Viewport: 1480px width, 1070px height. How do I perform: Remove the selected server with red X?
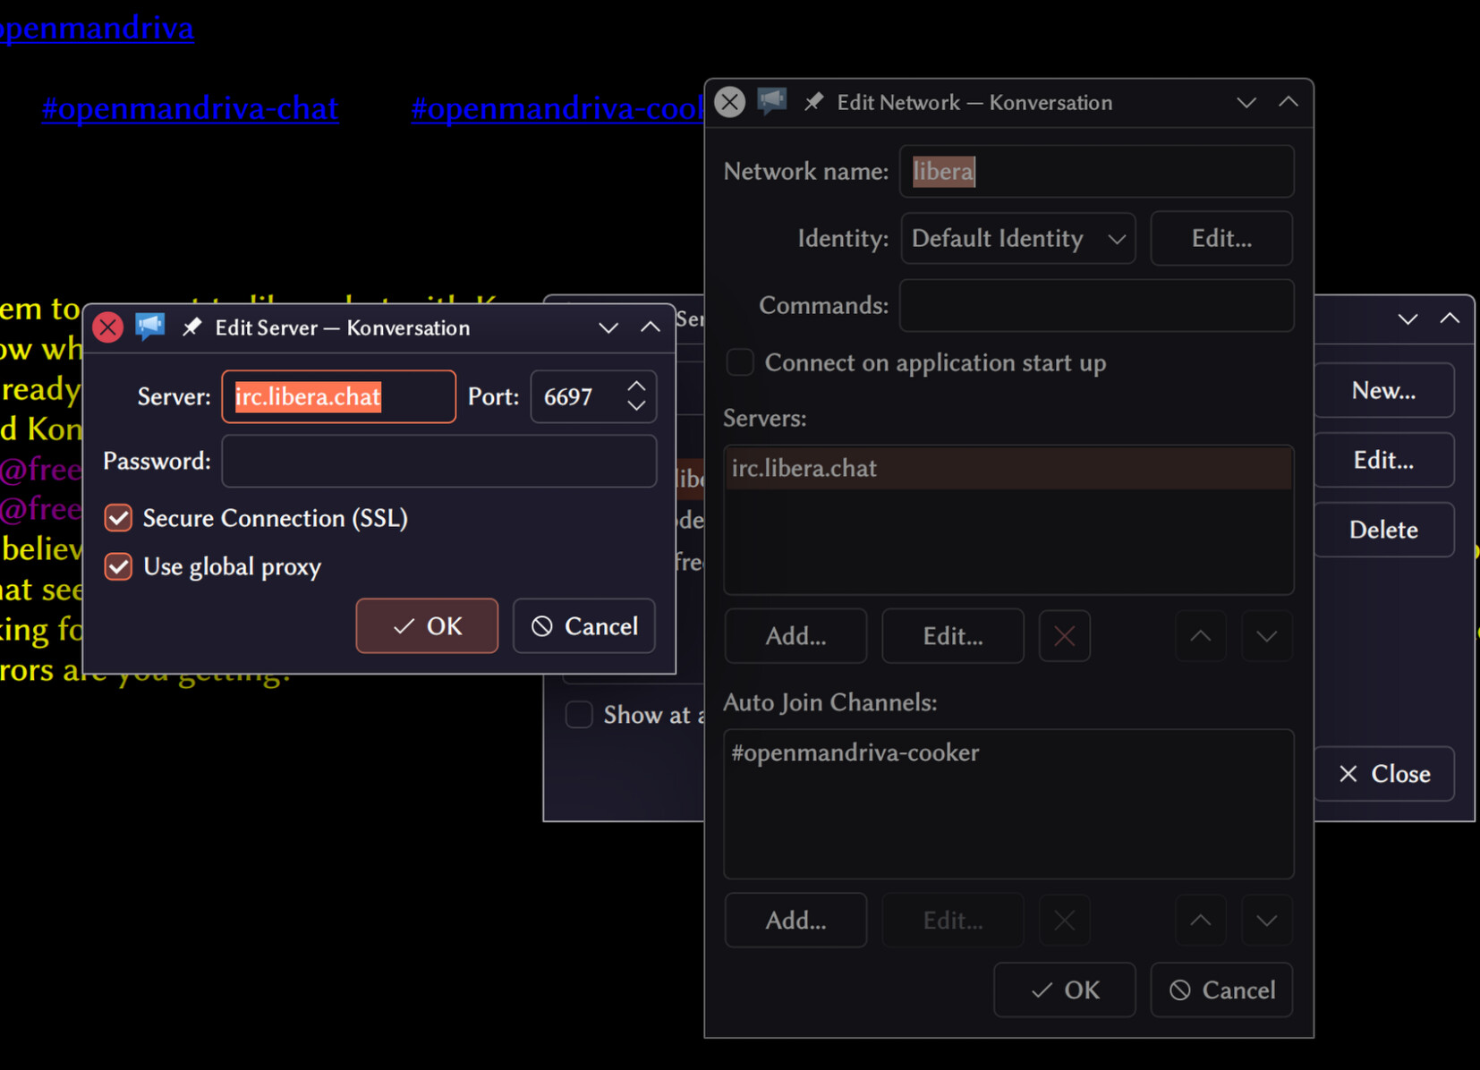point(1064,636)
